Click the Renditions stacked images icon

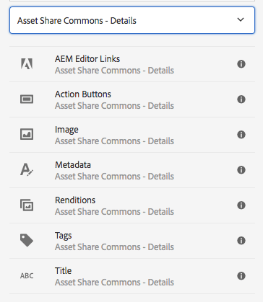pyautogui.click(x=27, y=205)
